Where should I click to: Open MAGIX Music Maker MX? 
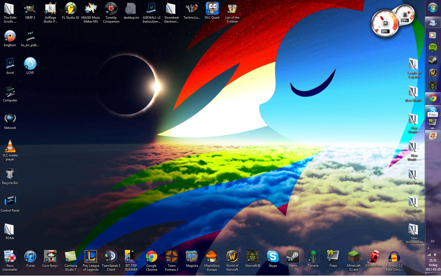tap(91, 13)
